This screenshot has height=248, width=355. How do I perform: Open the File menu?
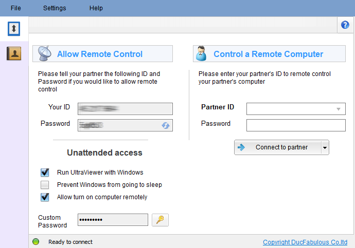(15, 8)
